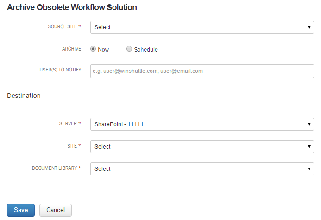Click the Schedule label text
Screen dimensions: 321x220
(x=146, y=50)
